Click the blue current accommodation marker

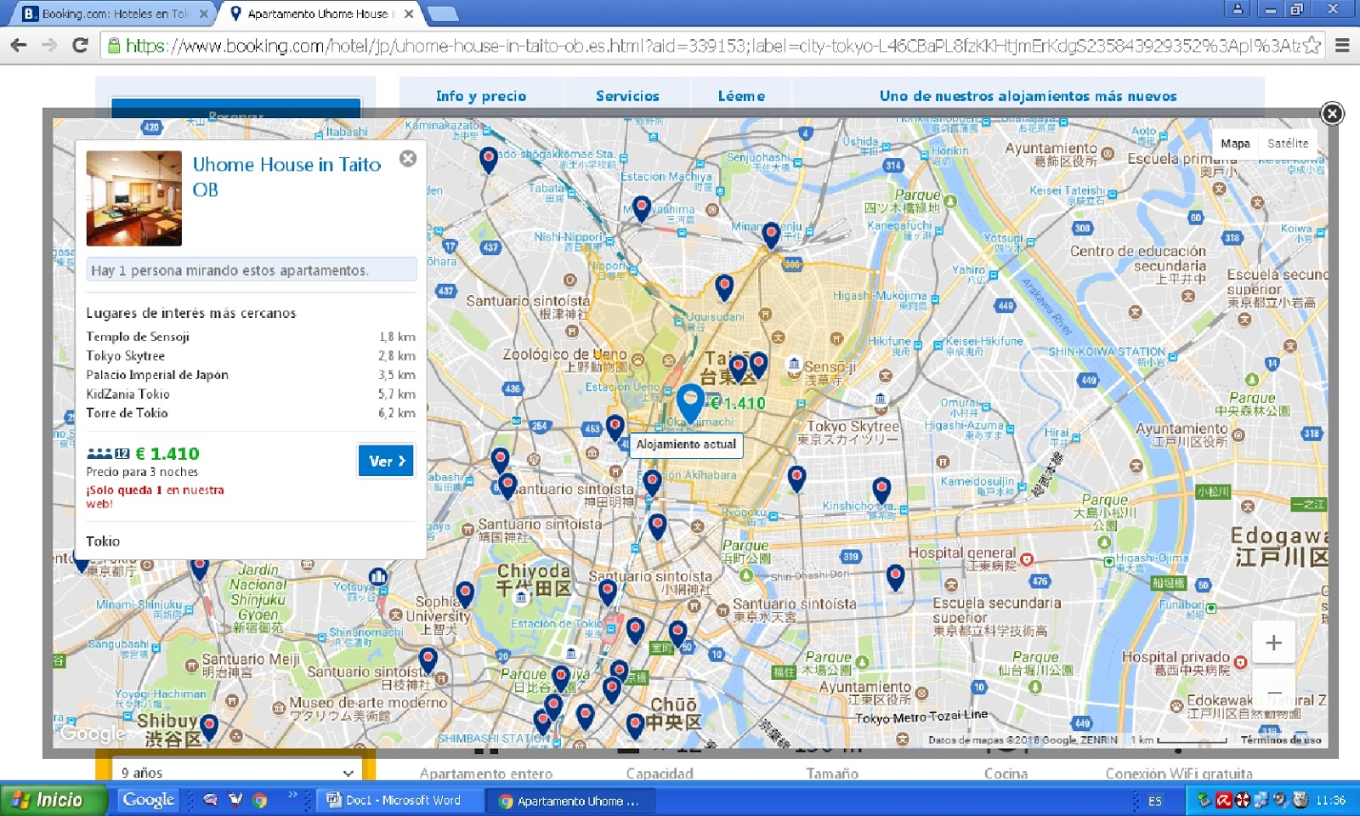(690, 401)
